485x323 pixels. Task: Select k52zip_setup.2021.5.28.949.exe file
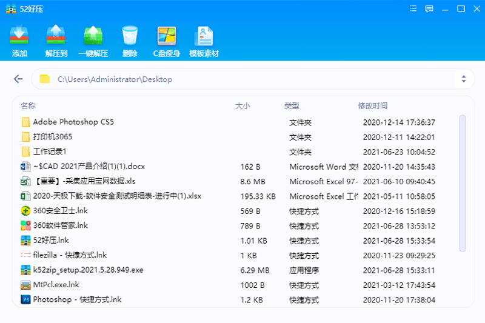(x=88, y=270)
